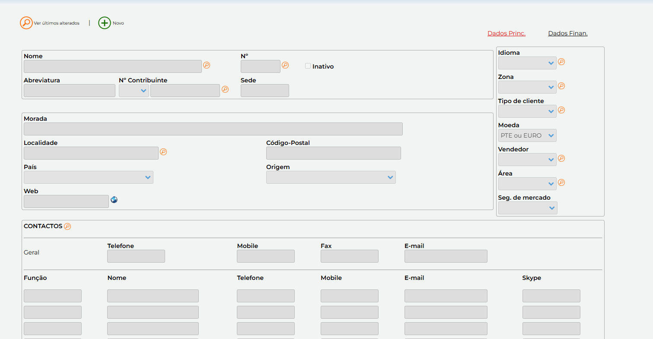The width and height of the screenshot is (653, 339).
Task: Expand the Tipo de cliente dropdown
Action: 527,111
